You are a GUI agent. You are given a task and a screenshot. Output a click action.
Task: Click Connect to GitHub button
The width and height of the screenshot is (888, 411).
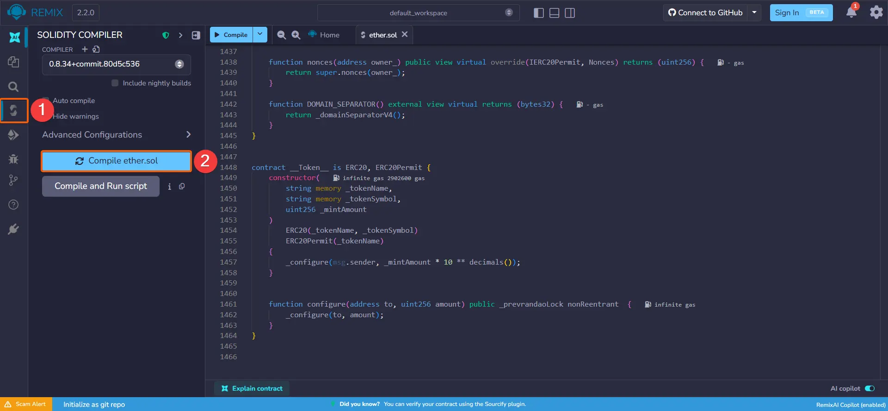pos(705,13)
